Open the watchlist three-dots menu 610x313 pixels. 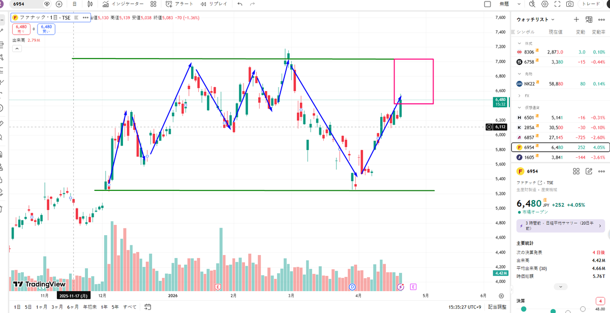point(601,19)
